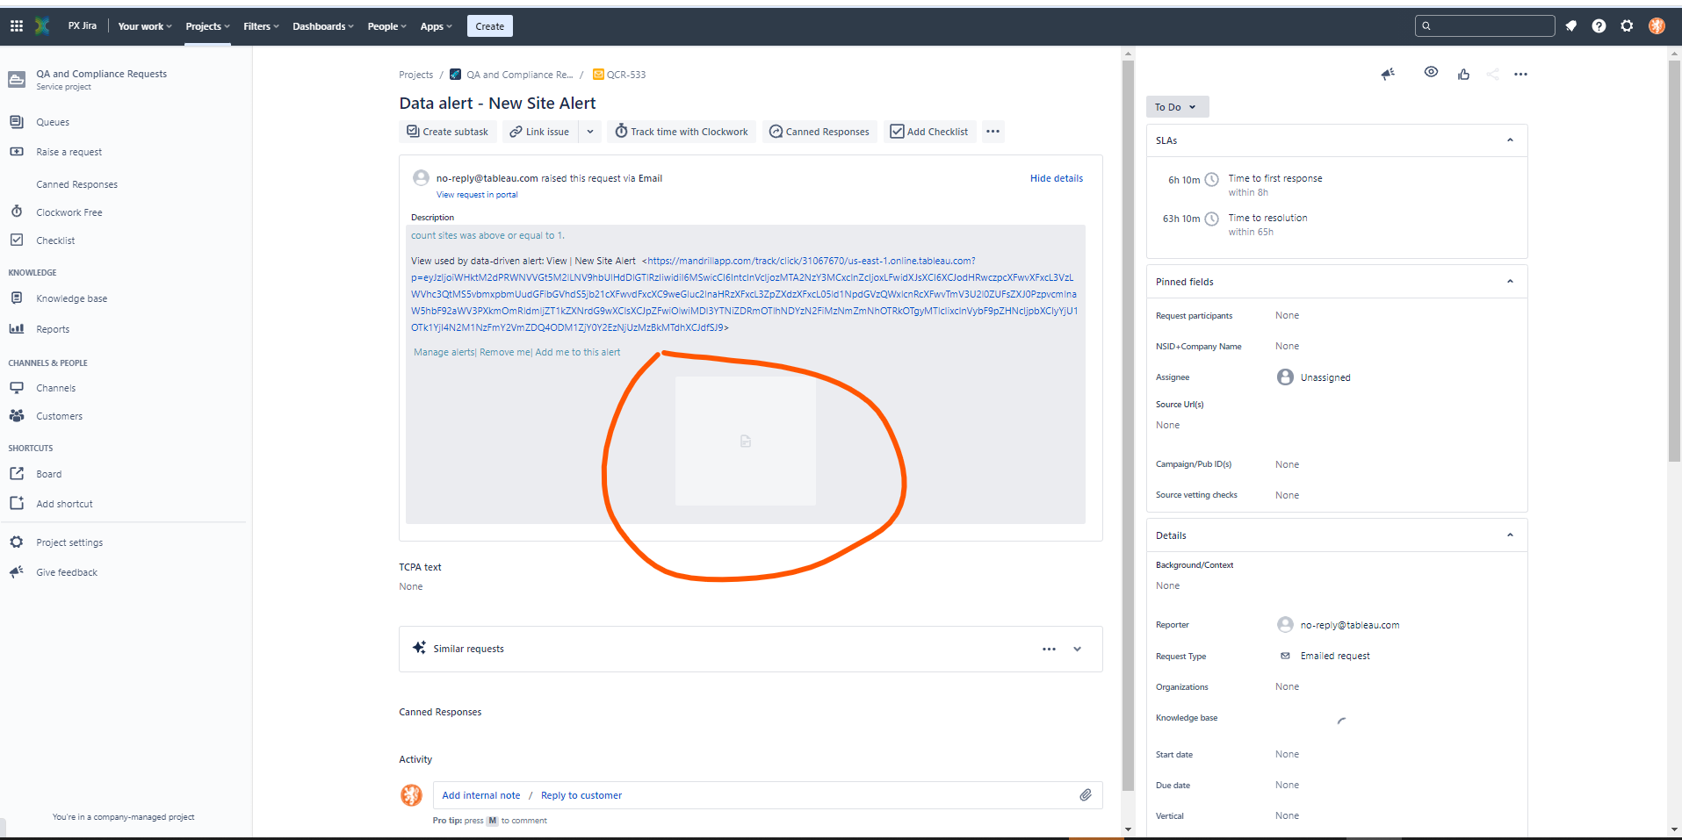Image resolution: width=1682 pixels, height=840 pixels.
Task: Open View request in portal link
Action: click(x=477, y=195)
